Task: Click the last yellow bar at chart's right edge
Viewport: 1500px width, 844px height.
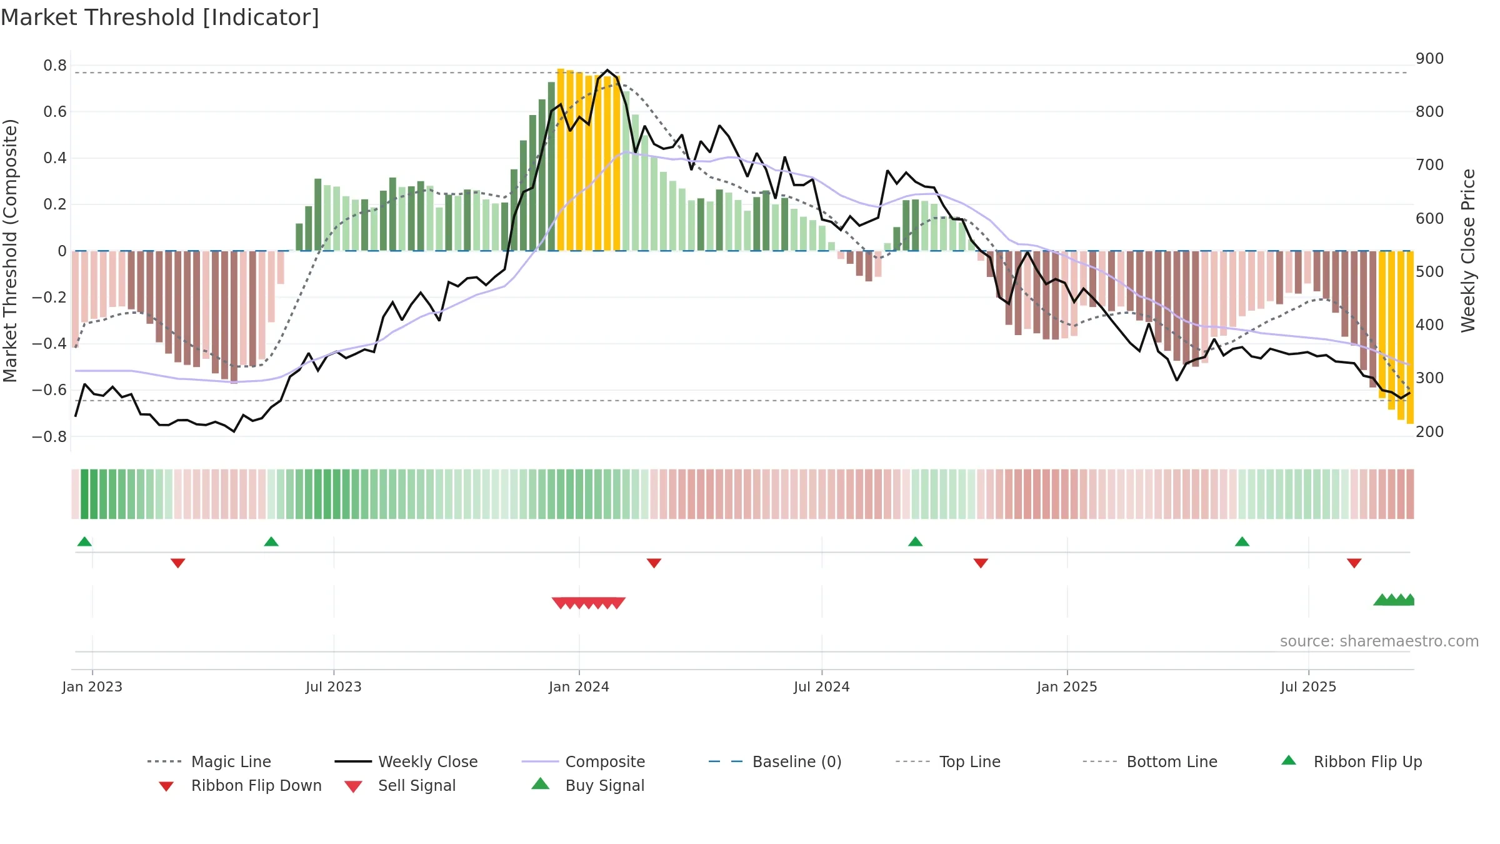Action: tap(1410, 338)
